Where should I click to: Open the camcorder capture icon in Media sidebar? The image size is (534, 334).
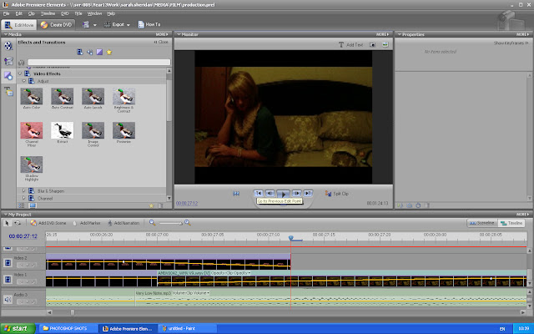(x=8, y=61)
